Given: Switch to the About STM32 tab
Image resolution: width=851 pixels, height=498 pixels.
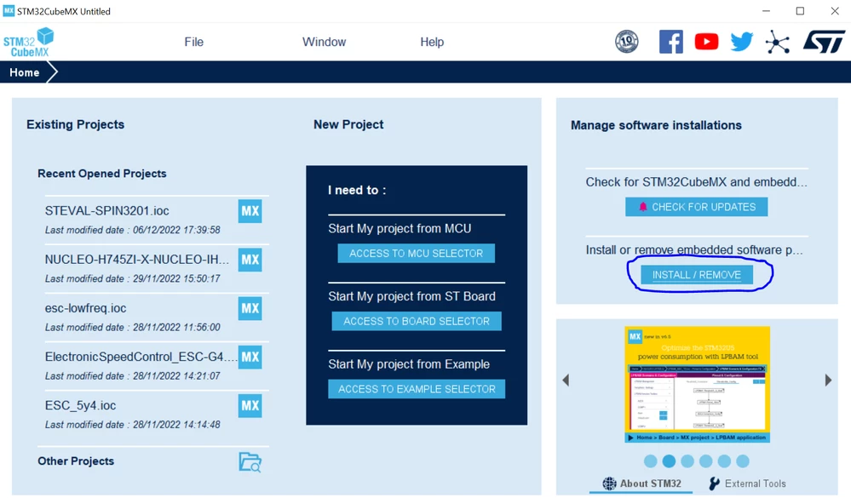Looking at the screenshot, I should coord(641,484).
